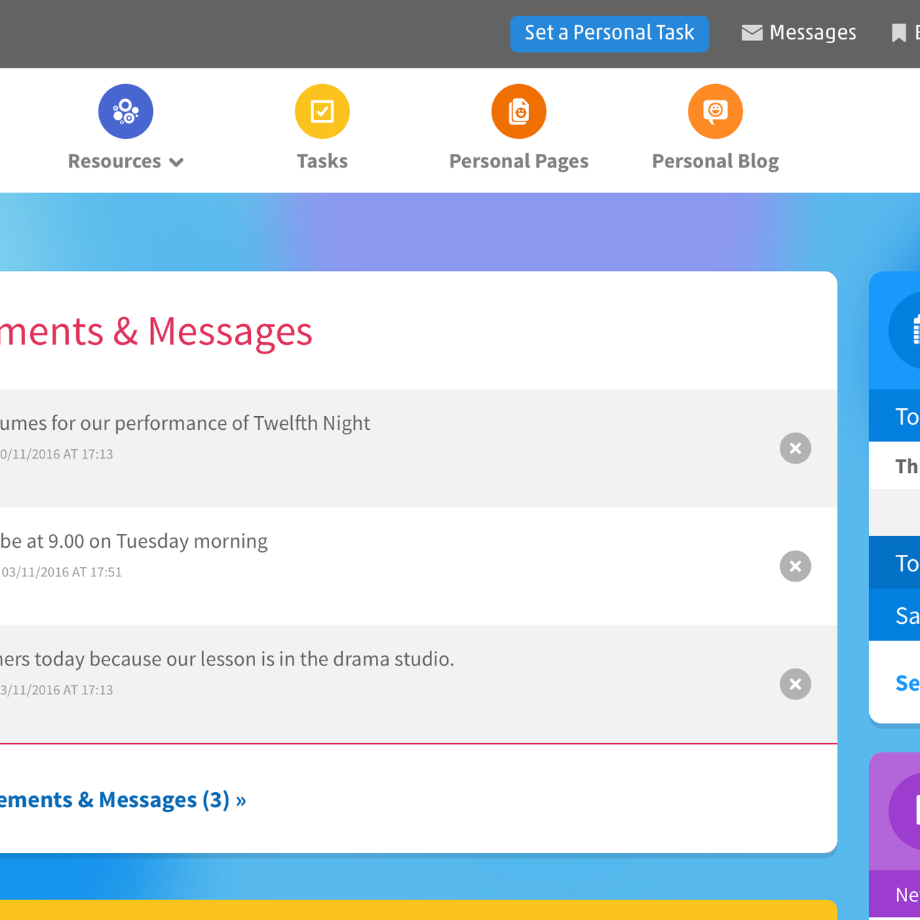
Task: Select the yellow Tasks checkbox icon
Action: 322,111
